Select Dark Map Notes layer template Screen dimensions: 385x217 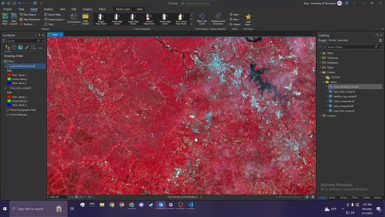pos(117,19)
